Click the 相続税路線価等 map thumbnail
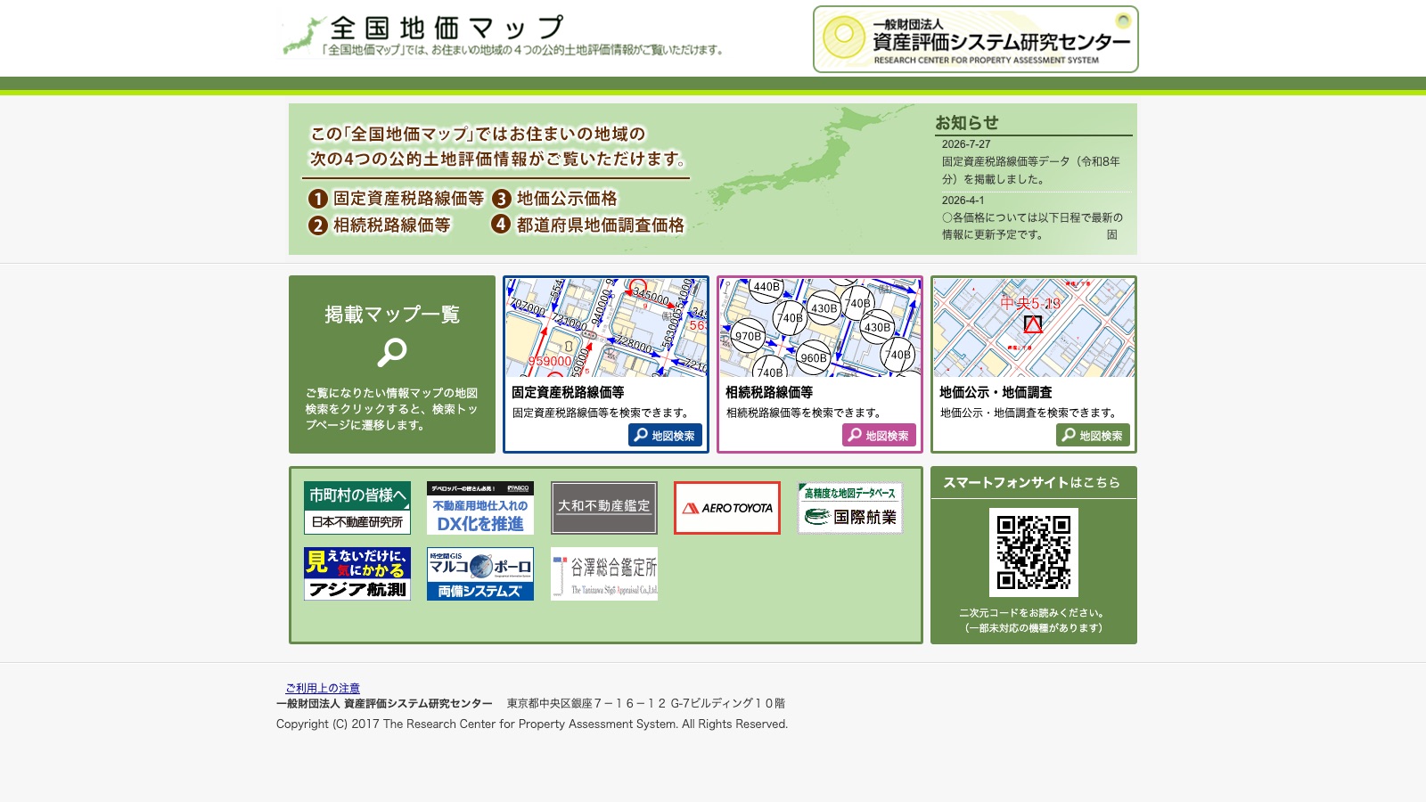 (820, 327)
